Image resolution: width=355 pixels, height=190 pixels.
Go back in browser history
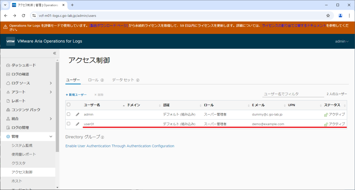coord(6,15)
